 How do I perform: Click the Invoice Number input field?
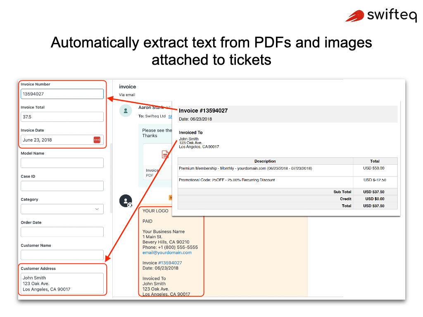(62, 94)
